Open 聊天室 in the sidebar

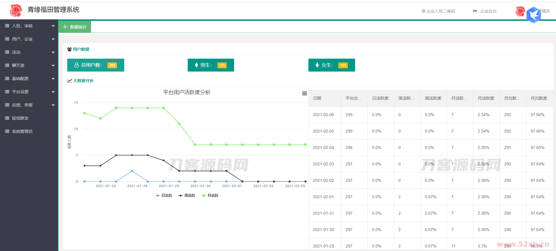pyautogui.click(x=18, y=65)
